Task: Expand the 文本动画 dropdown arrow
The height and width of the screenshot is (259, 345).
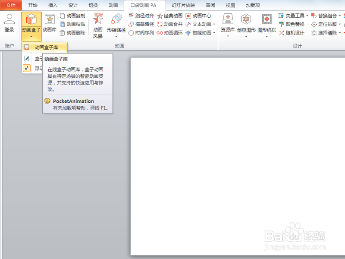Action: click(x=214, y=24)
